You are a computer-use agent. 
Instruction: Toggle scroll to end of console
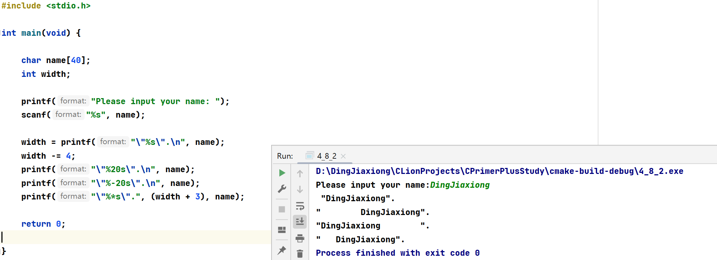(x=300, y=222)
